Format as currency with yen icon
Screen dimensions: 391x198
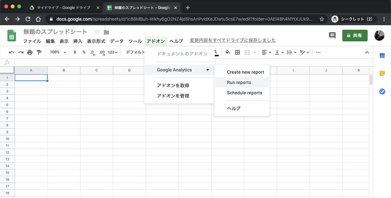pos(75,52)
